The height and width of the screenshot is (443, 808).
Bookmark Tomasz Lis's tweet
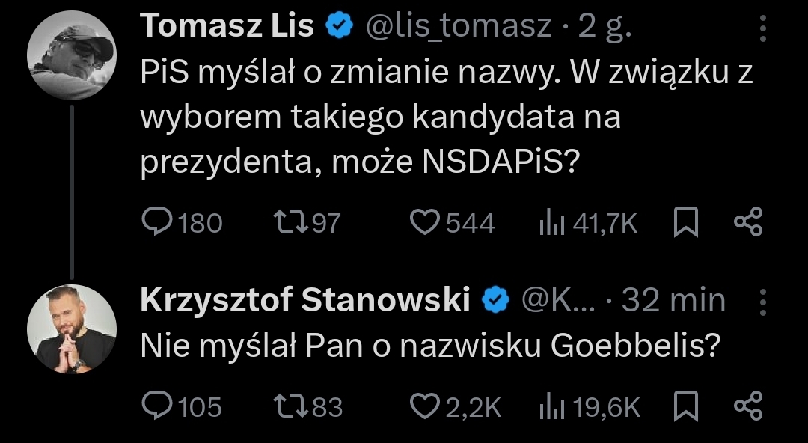686,223
